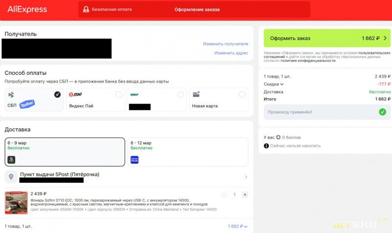Viewport: 392px width, 233px height.
Task: Open the Sofirn ST10 flashlight product thumbnail
Action: click(x=16, y=203)
